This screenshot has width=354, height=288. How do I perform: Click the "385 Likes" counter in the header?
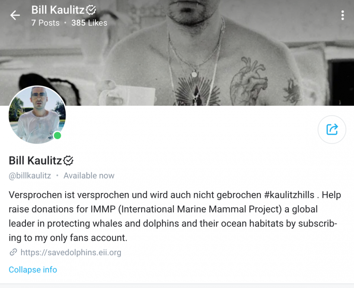coord(89,22)
